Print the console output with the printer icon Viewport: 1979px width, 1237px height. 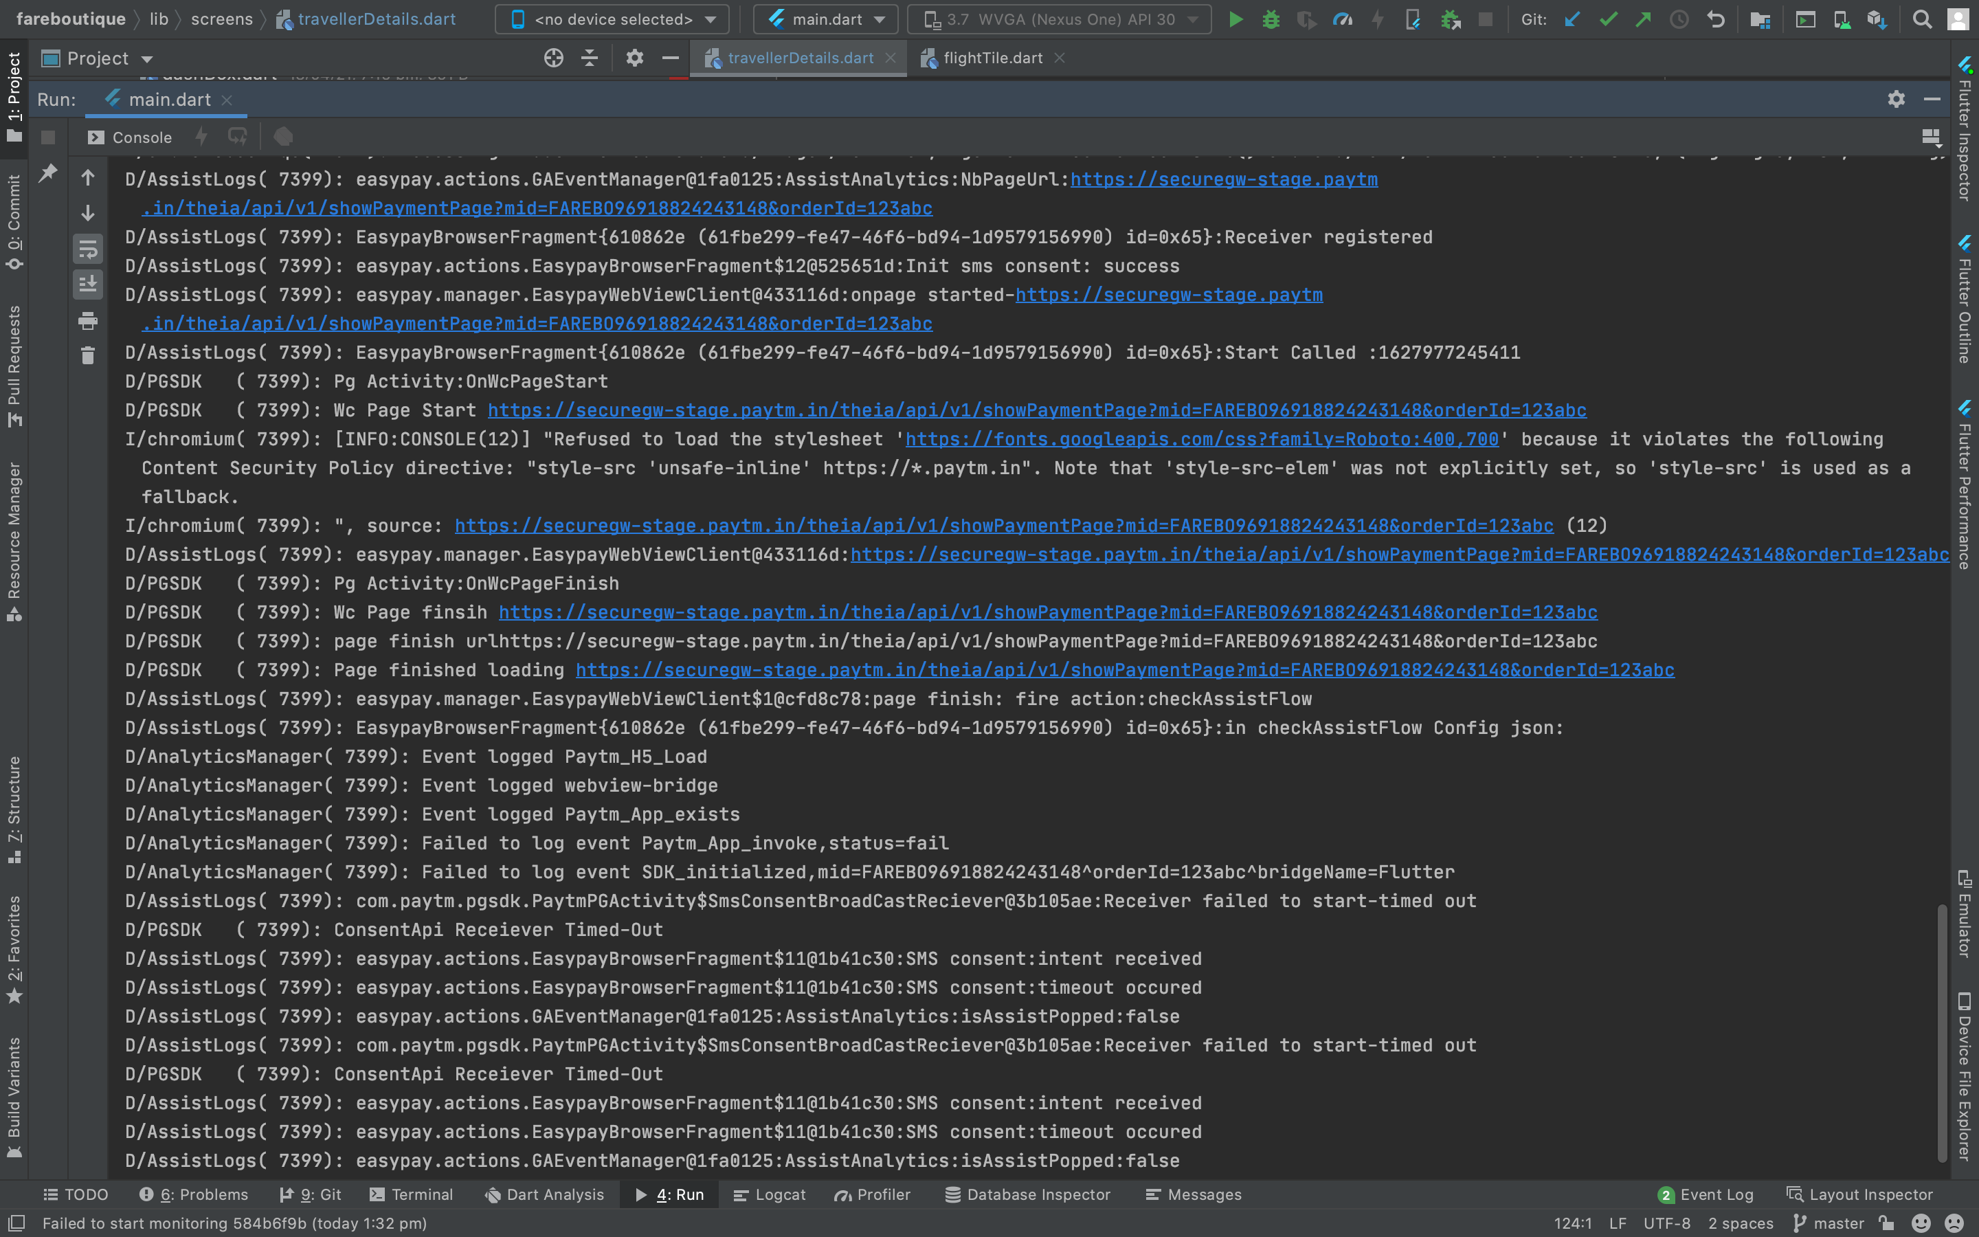[89, 321]
